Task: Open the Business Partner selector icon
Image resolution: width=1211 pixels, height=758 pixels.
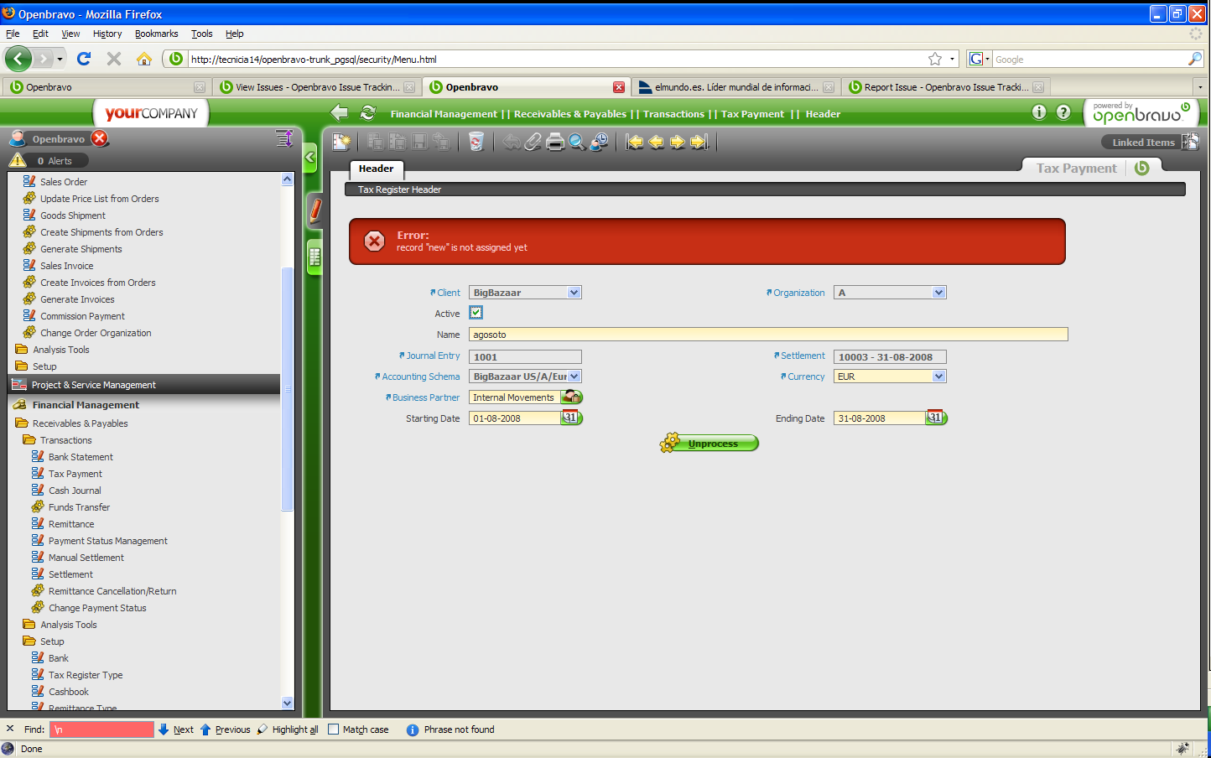Action: click(572, 397)
